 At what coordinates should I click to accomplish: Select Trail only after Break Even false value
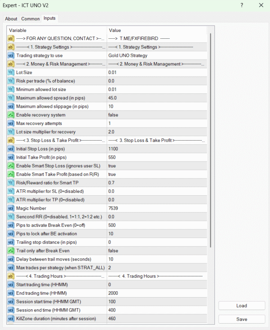(113, 251)
